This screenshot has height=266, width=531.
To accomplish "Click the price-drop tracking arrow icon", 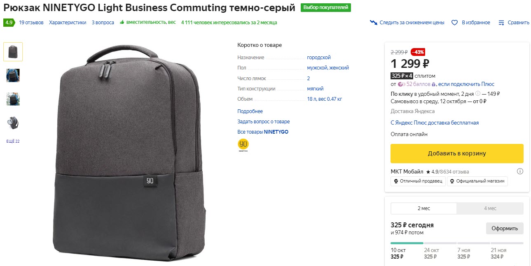I will (373, 23).
